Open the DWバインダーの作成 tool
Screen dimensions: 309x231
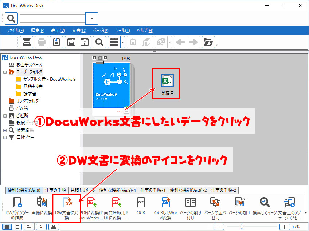(17, 208)
